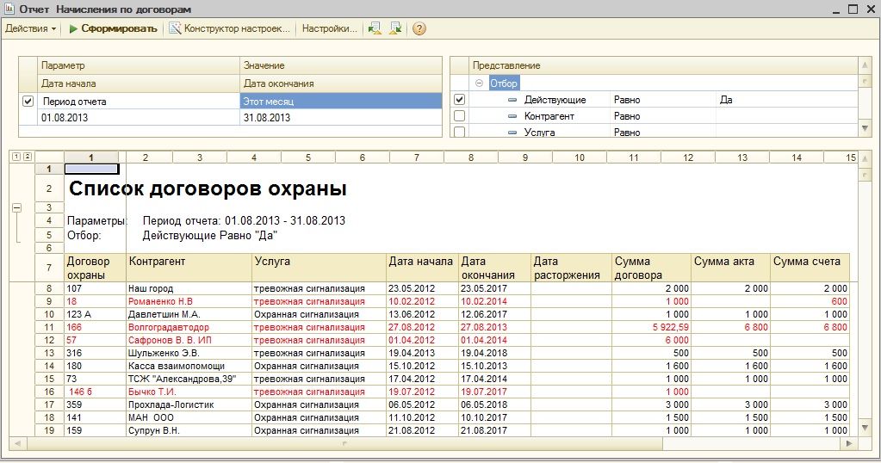Image resolution: width=881 pixels, height=463 pixels.
Task: Click the Конструктор настроек wand icon
Action: (176, 28)
